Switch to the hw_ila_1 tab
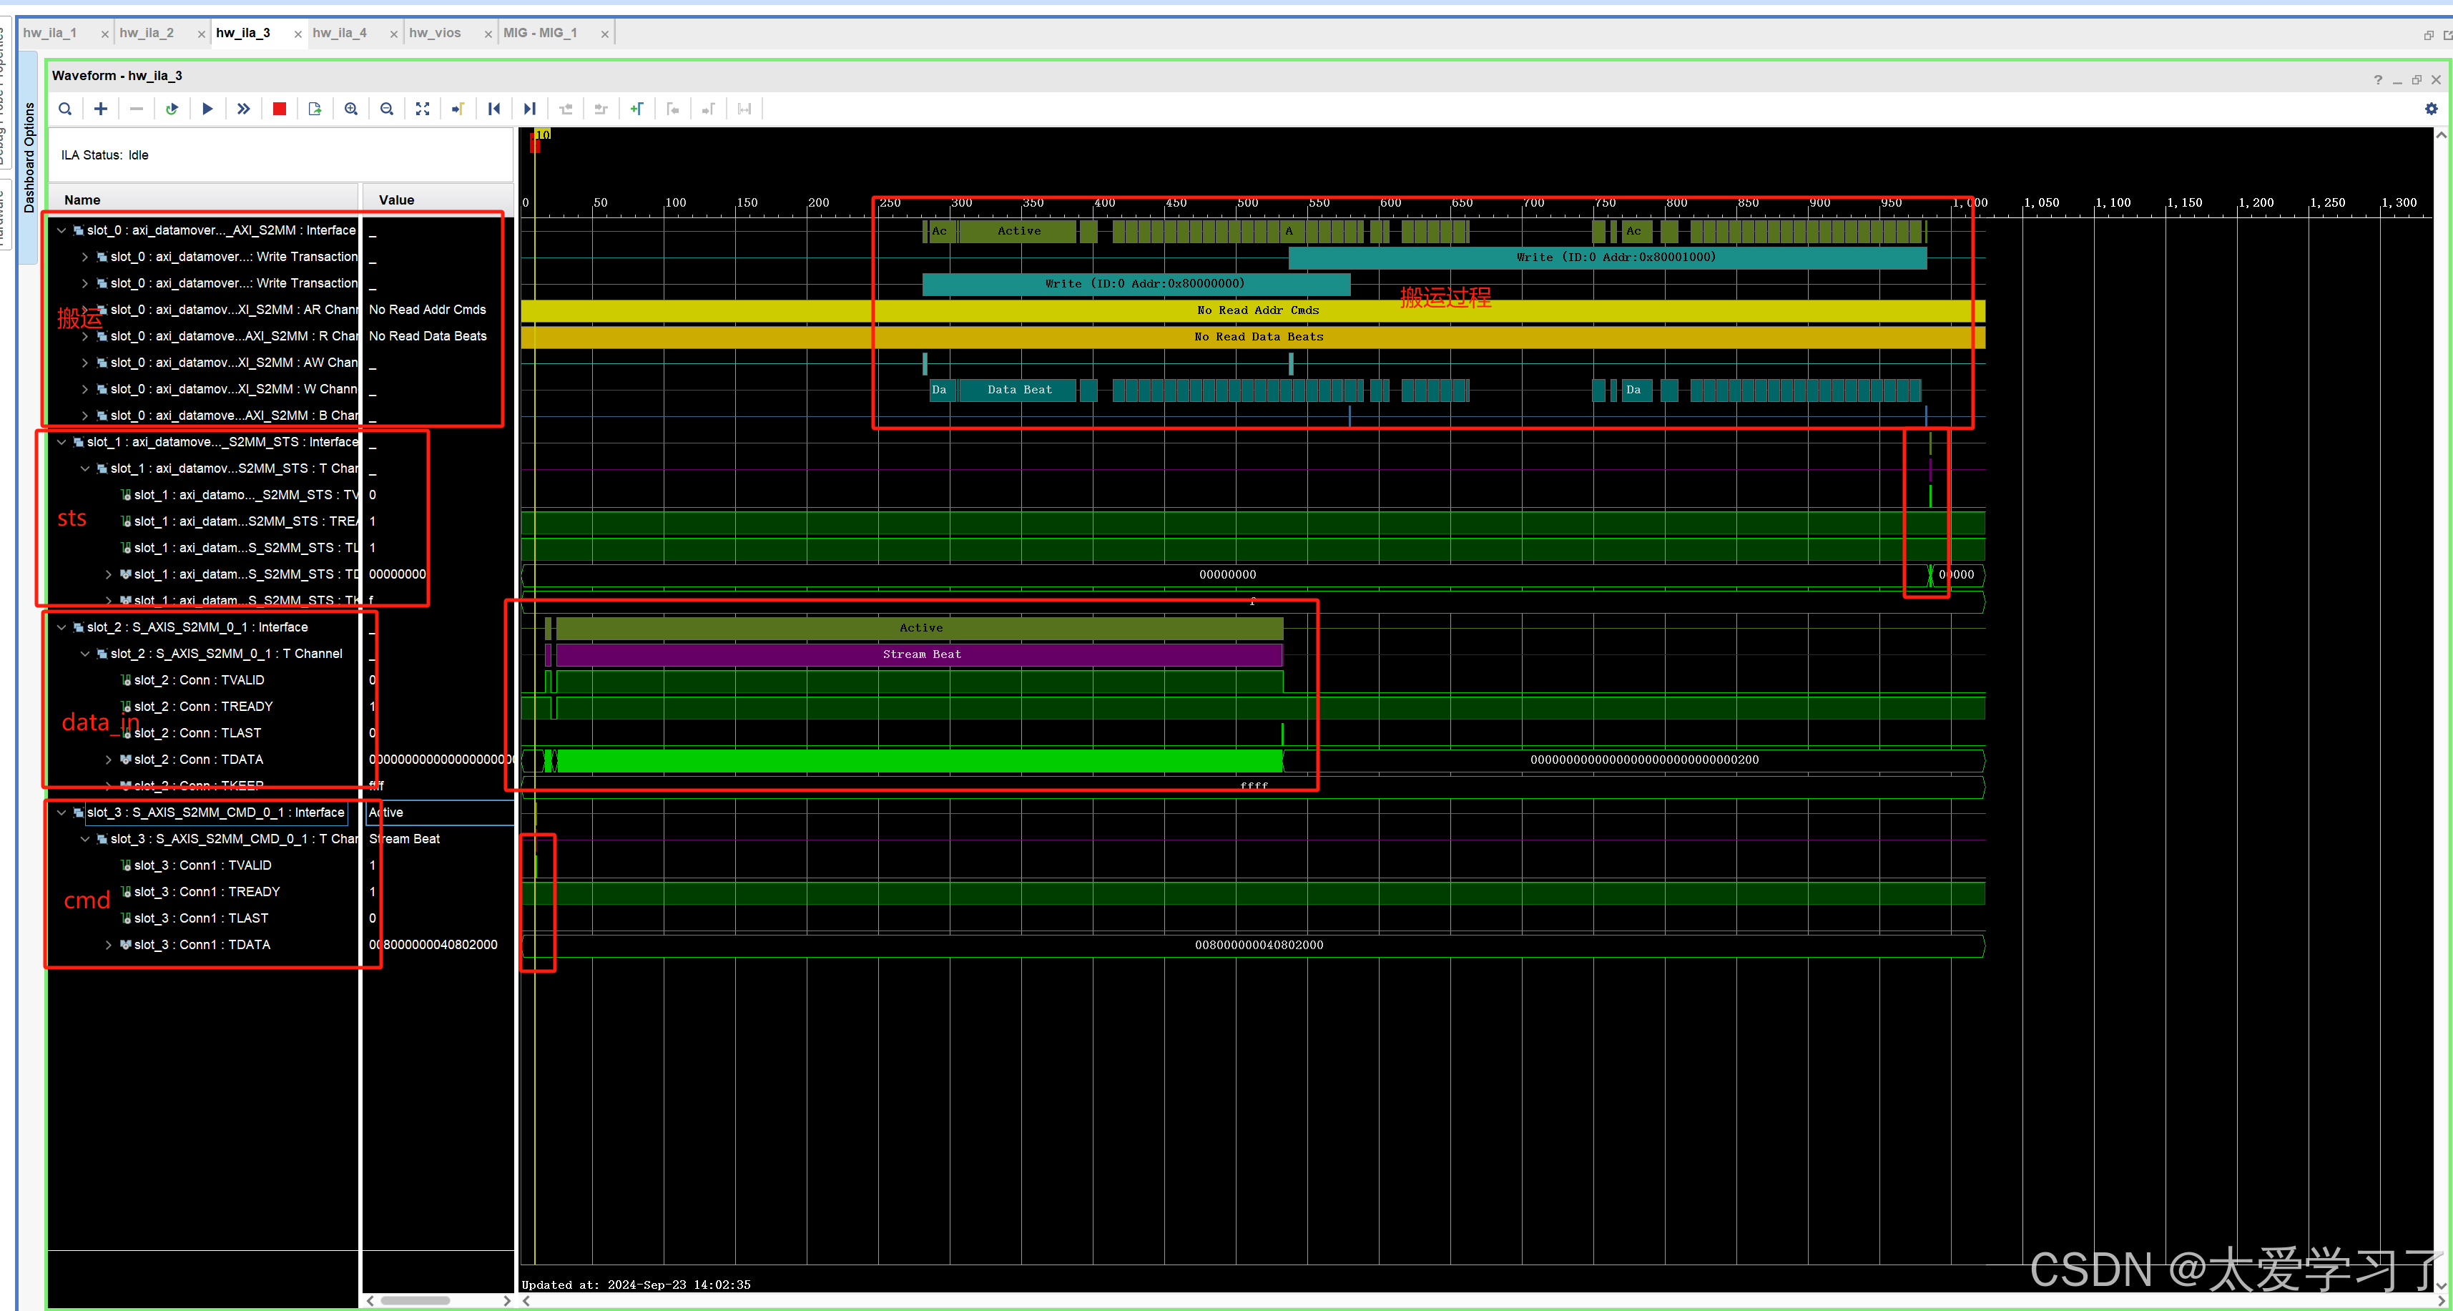The image size is (2453, 1311). [52, 31]
